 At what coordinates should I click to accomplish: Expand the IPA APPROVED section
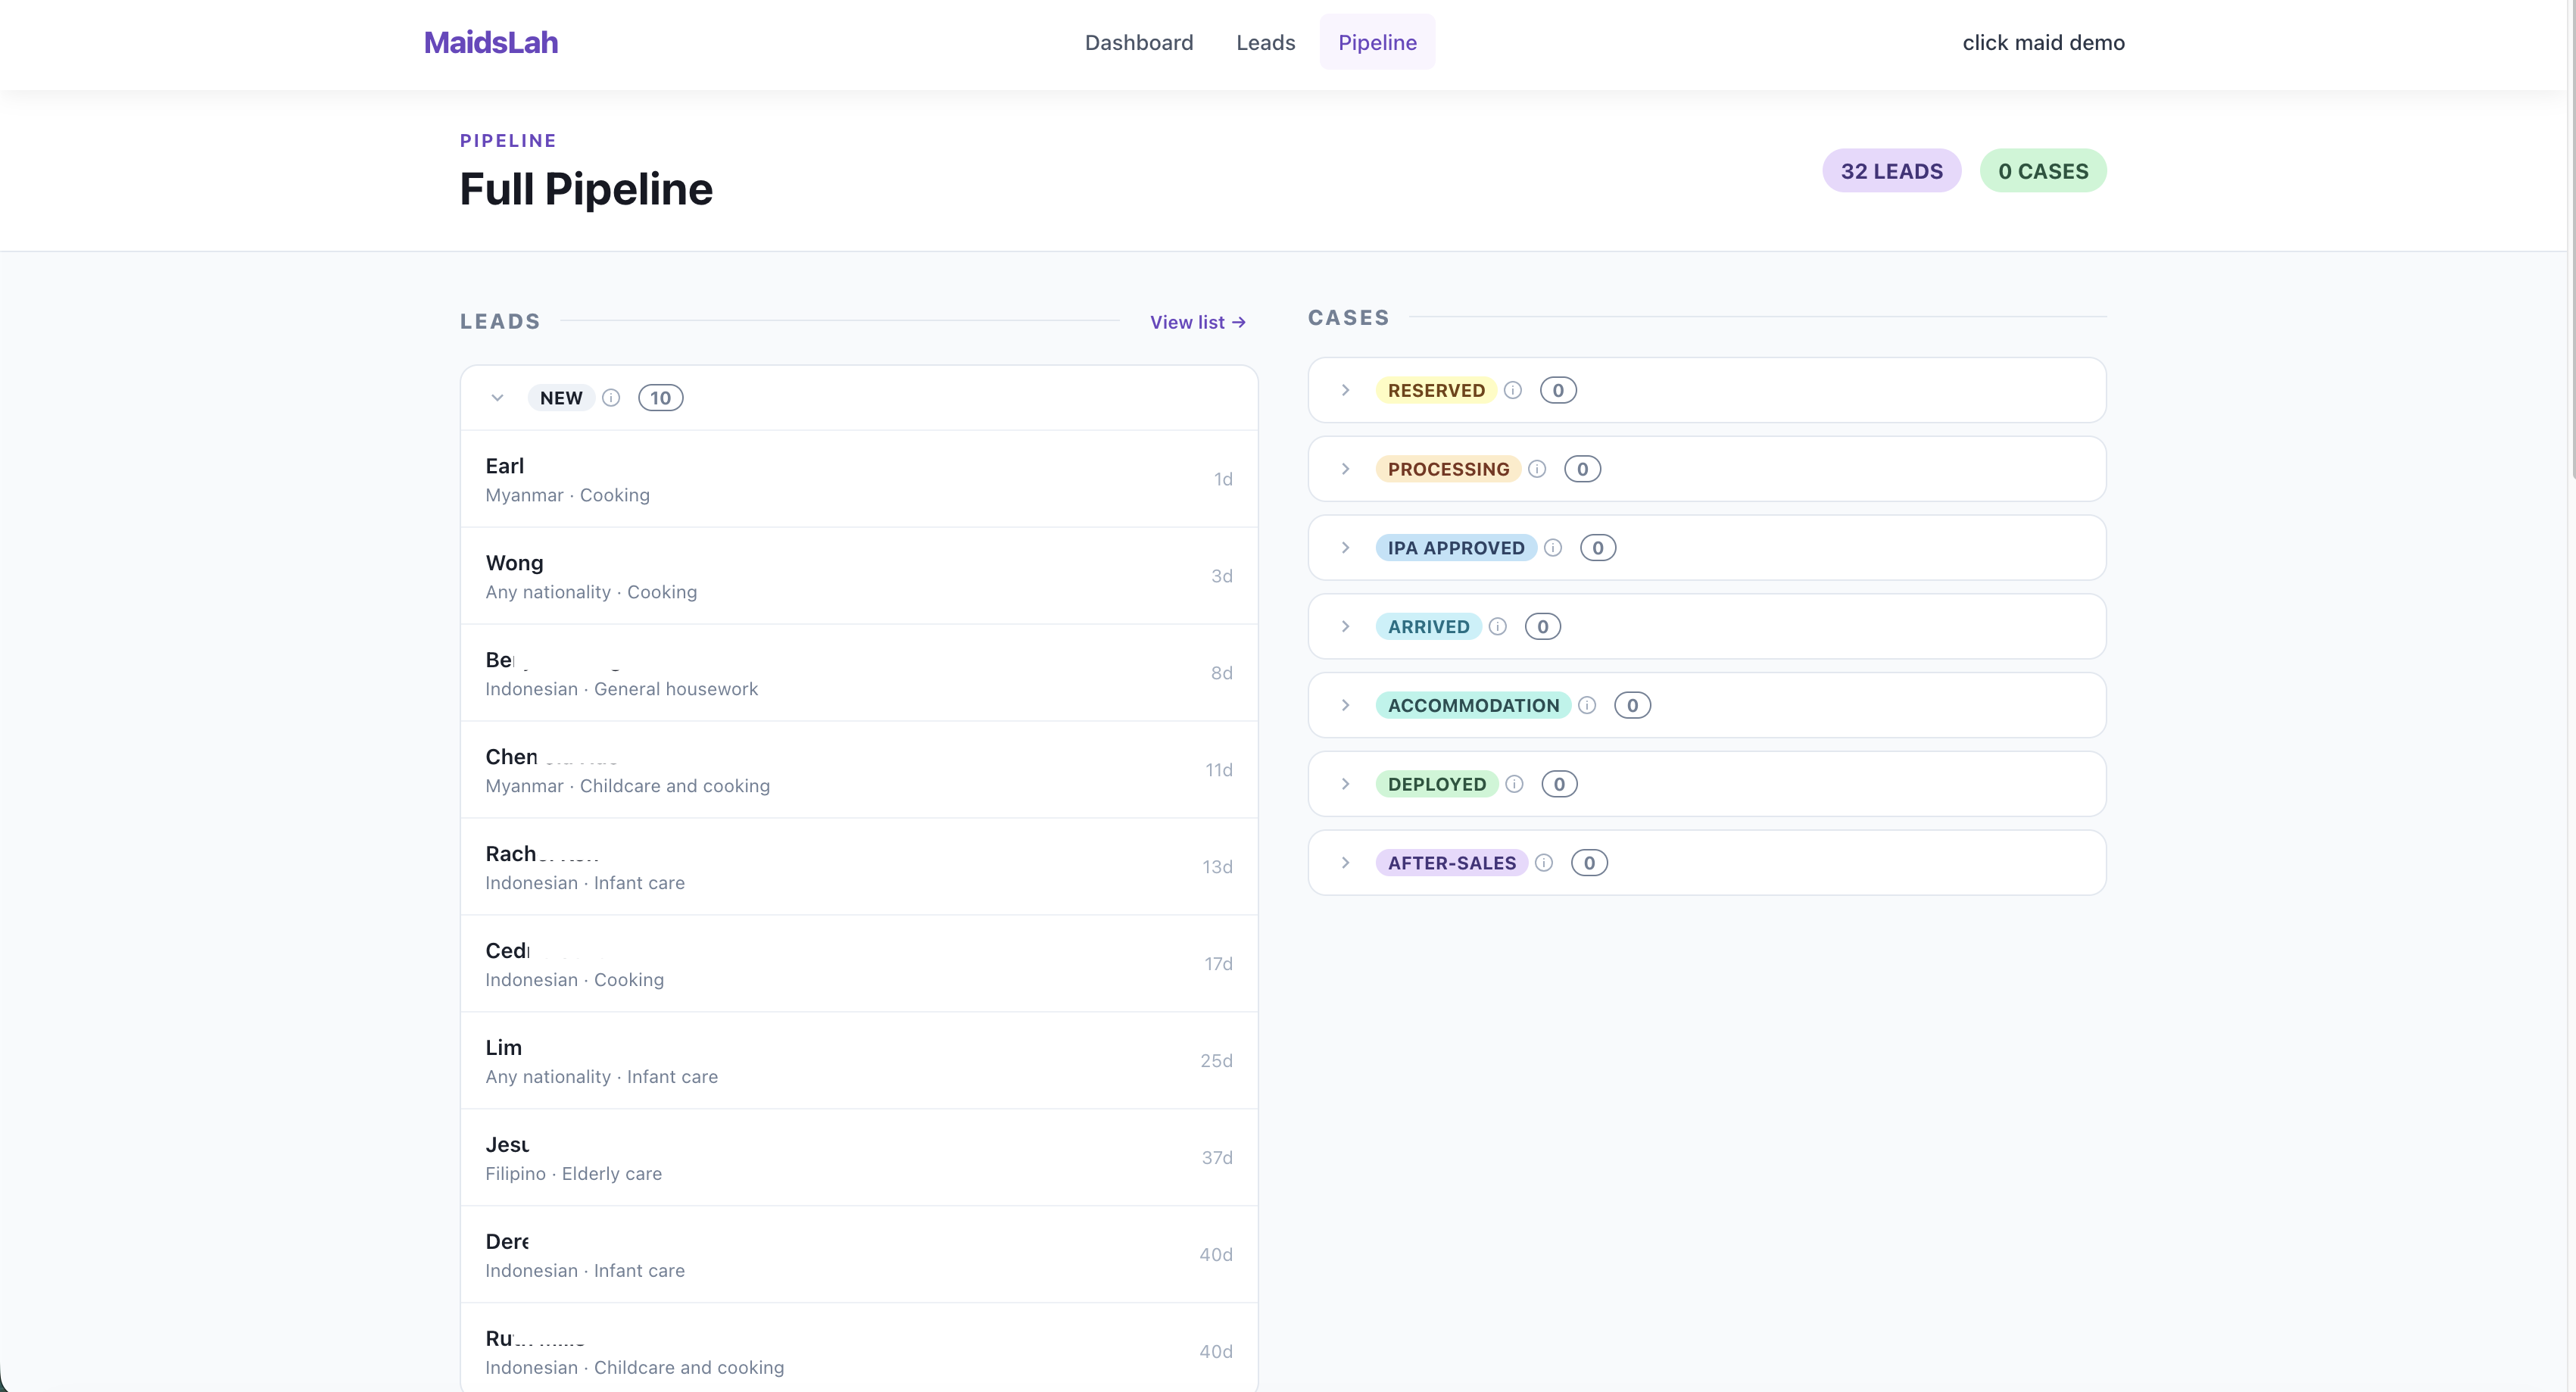[x=1346, y=548]
